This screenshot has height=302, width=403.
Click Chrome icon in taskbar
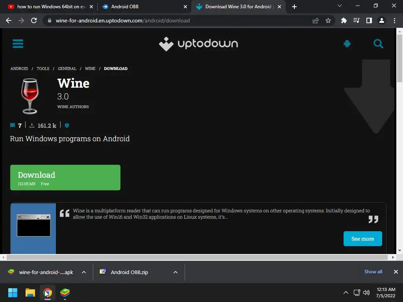(x=48, y=293)
